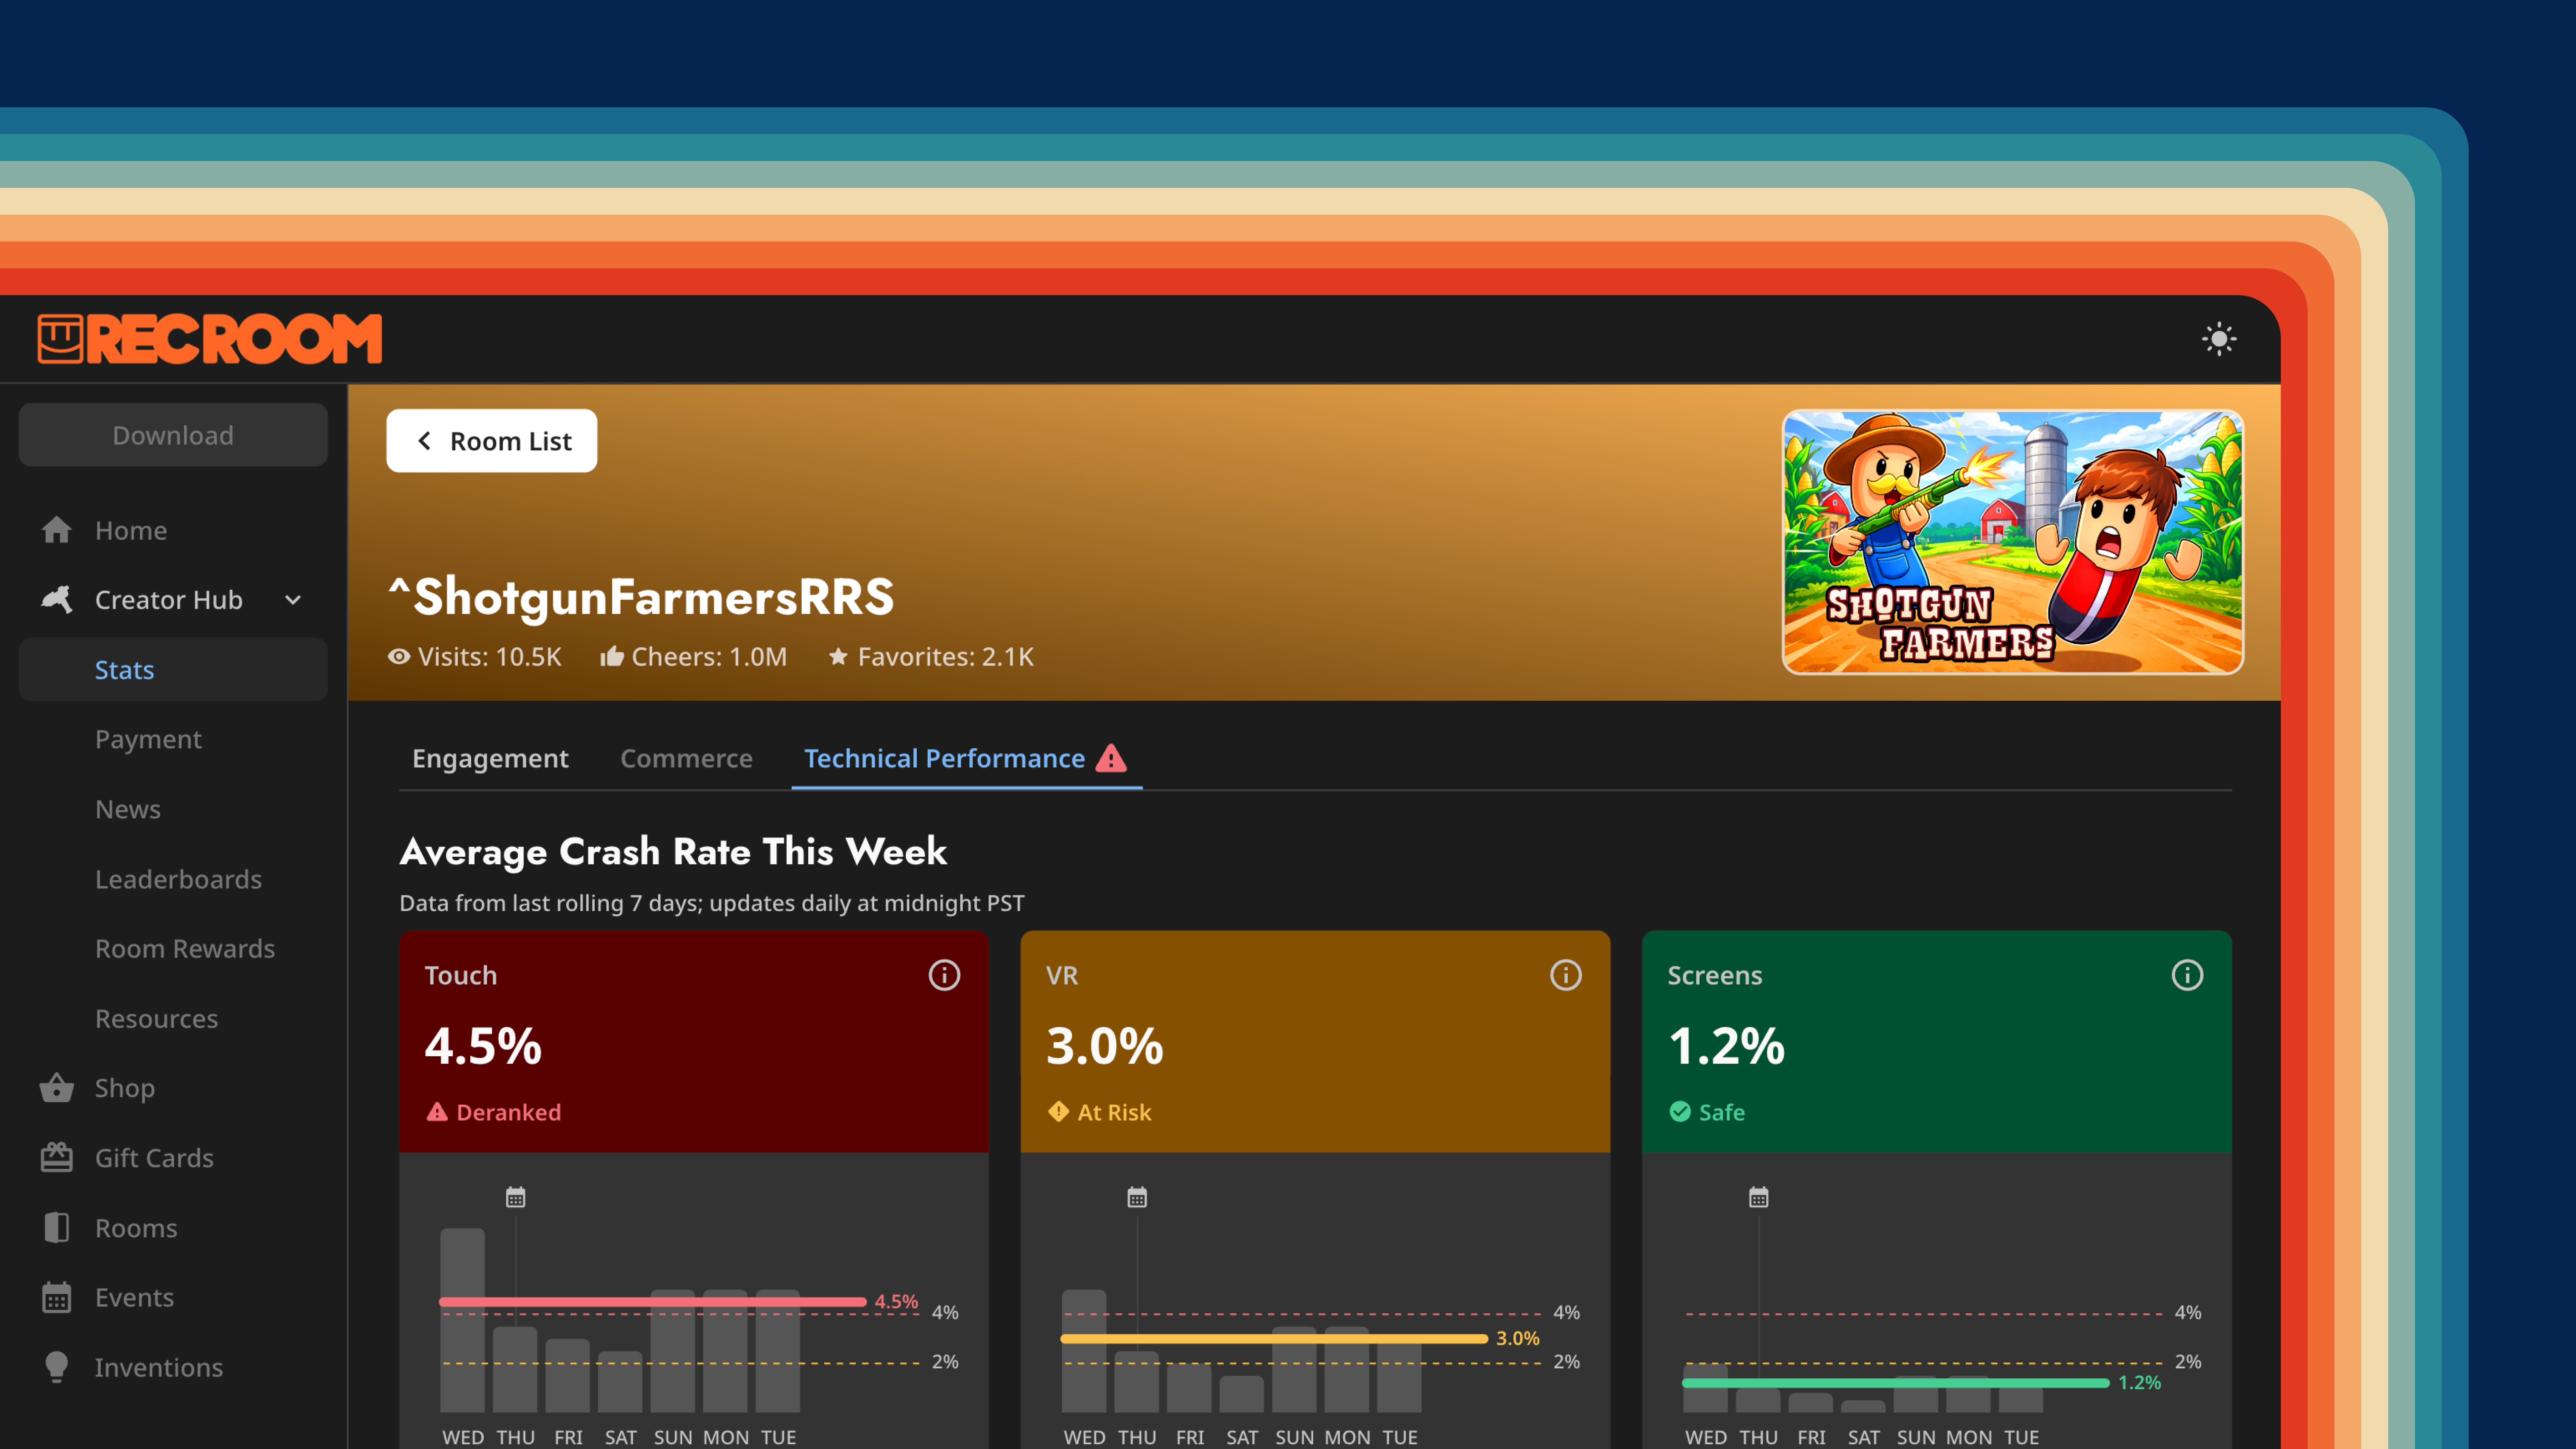Click the VR 3.0% crash rate value
This screenshot has height=1449, width=2576.
coord(1105,1046)
